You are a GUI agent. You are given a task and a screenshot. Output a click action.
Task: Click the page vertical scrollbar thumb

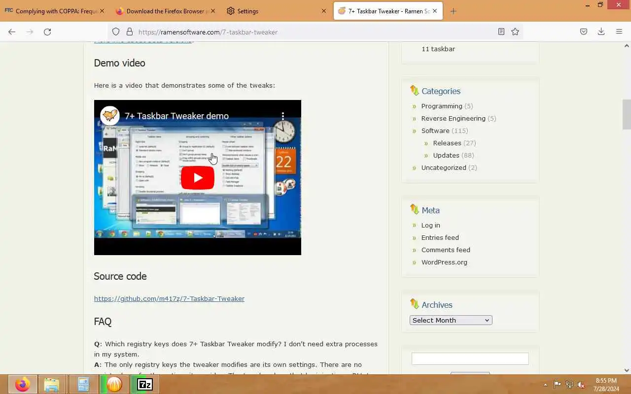[x=627, y=114]
